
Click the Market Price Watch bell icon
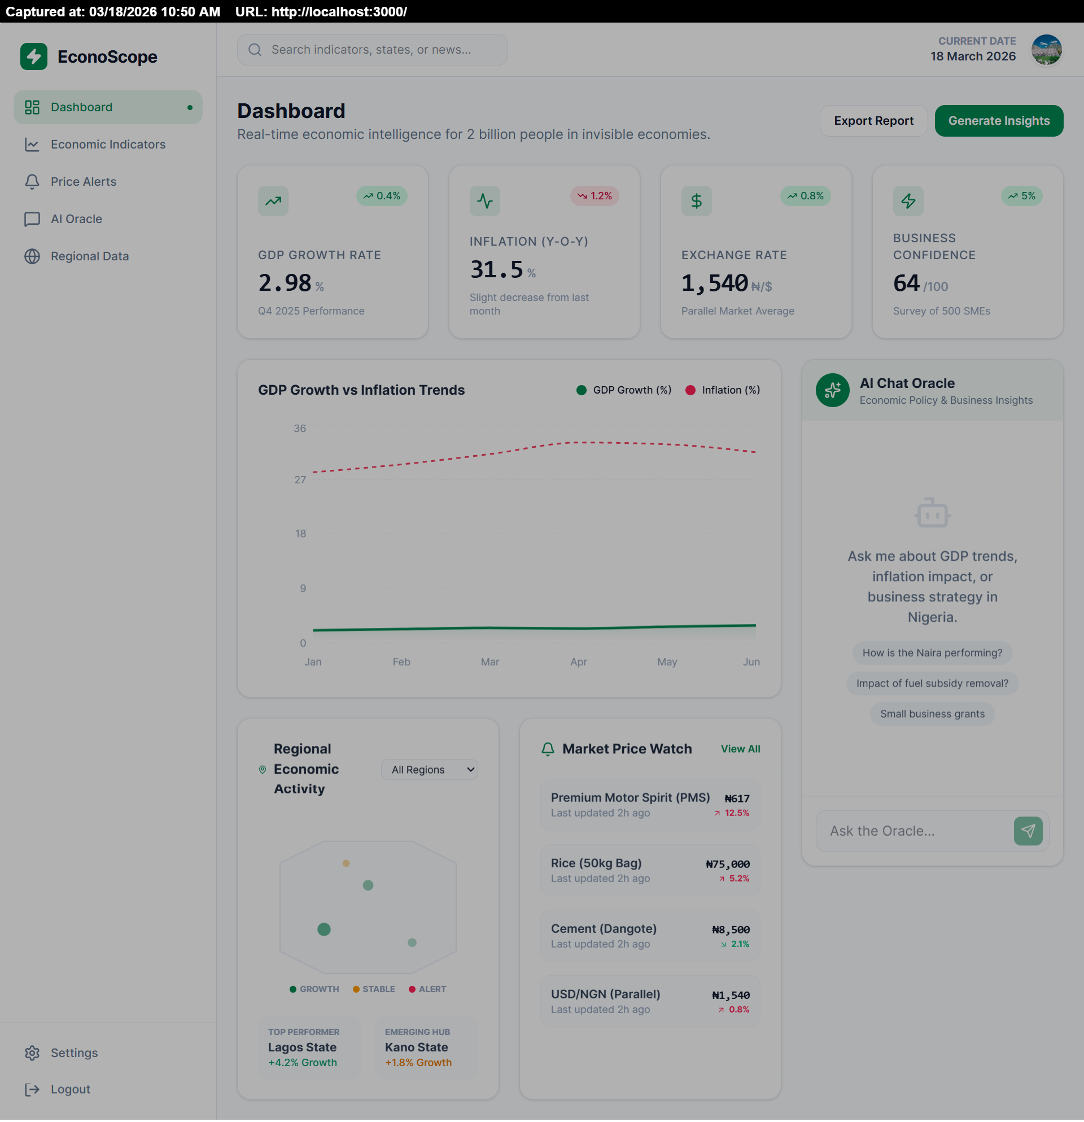pyautogui.click(x=547, y=749)
